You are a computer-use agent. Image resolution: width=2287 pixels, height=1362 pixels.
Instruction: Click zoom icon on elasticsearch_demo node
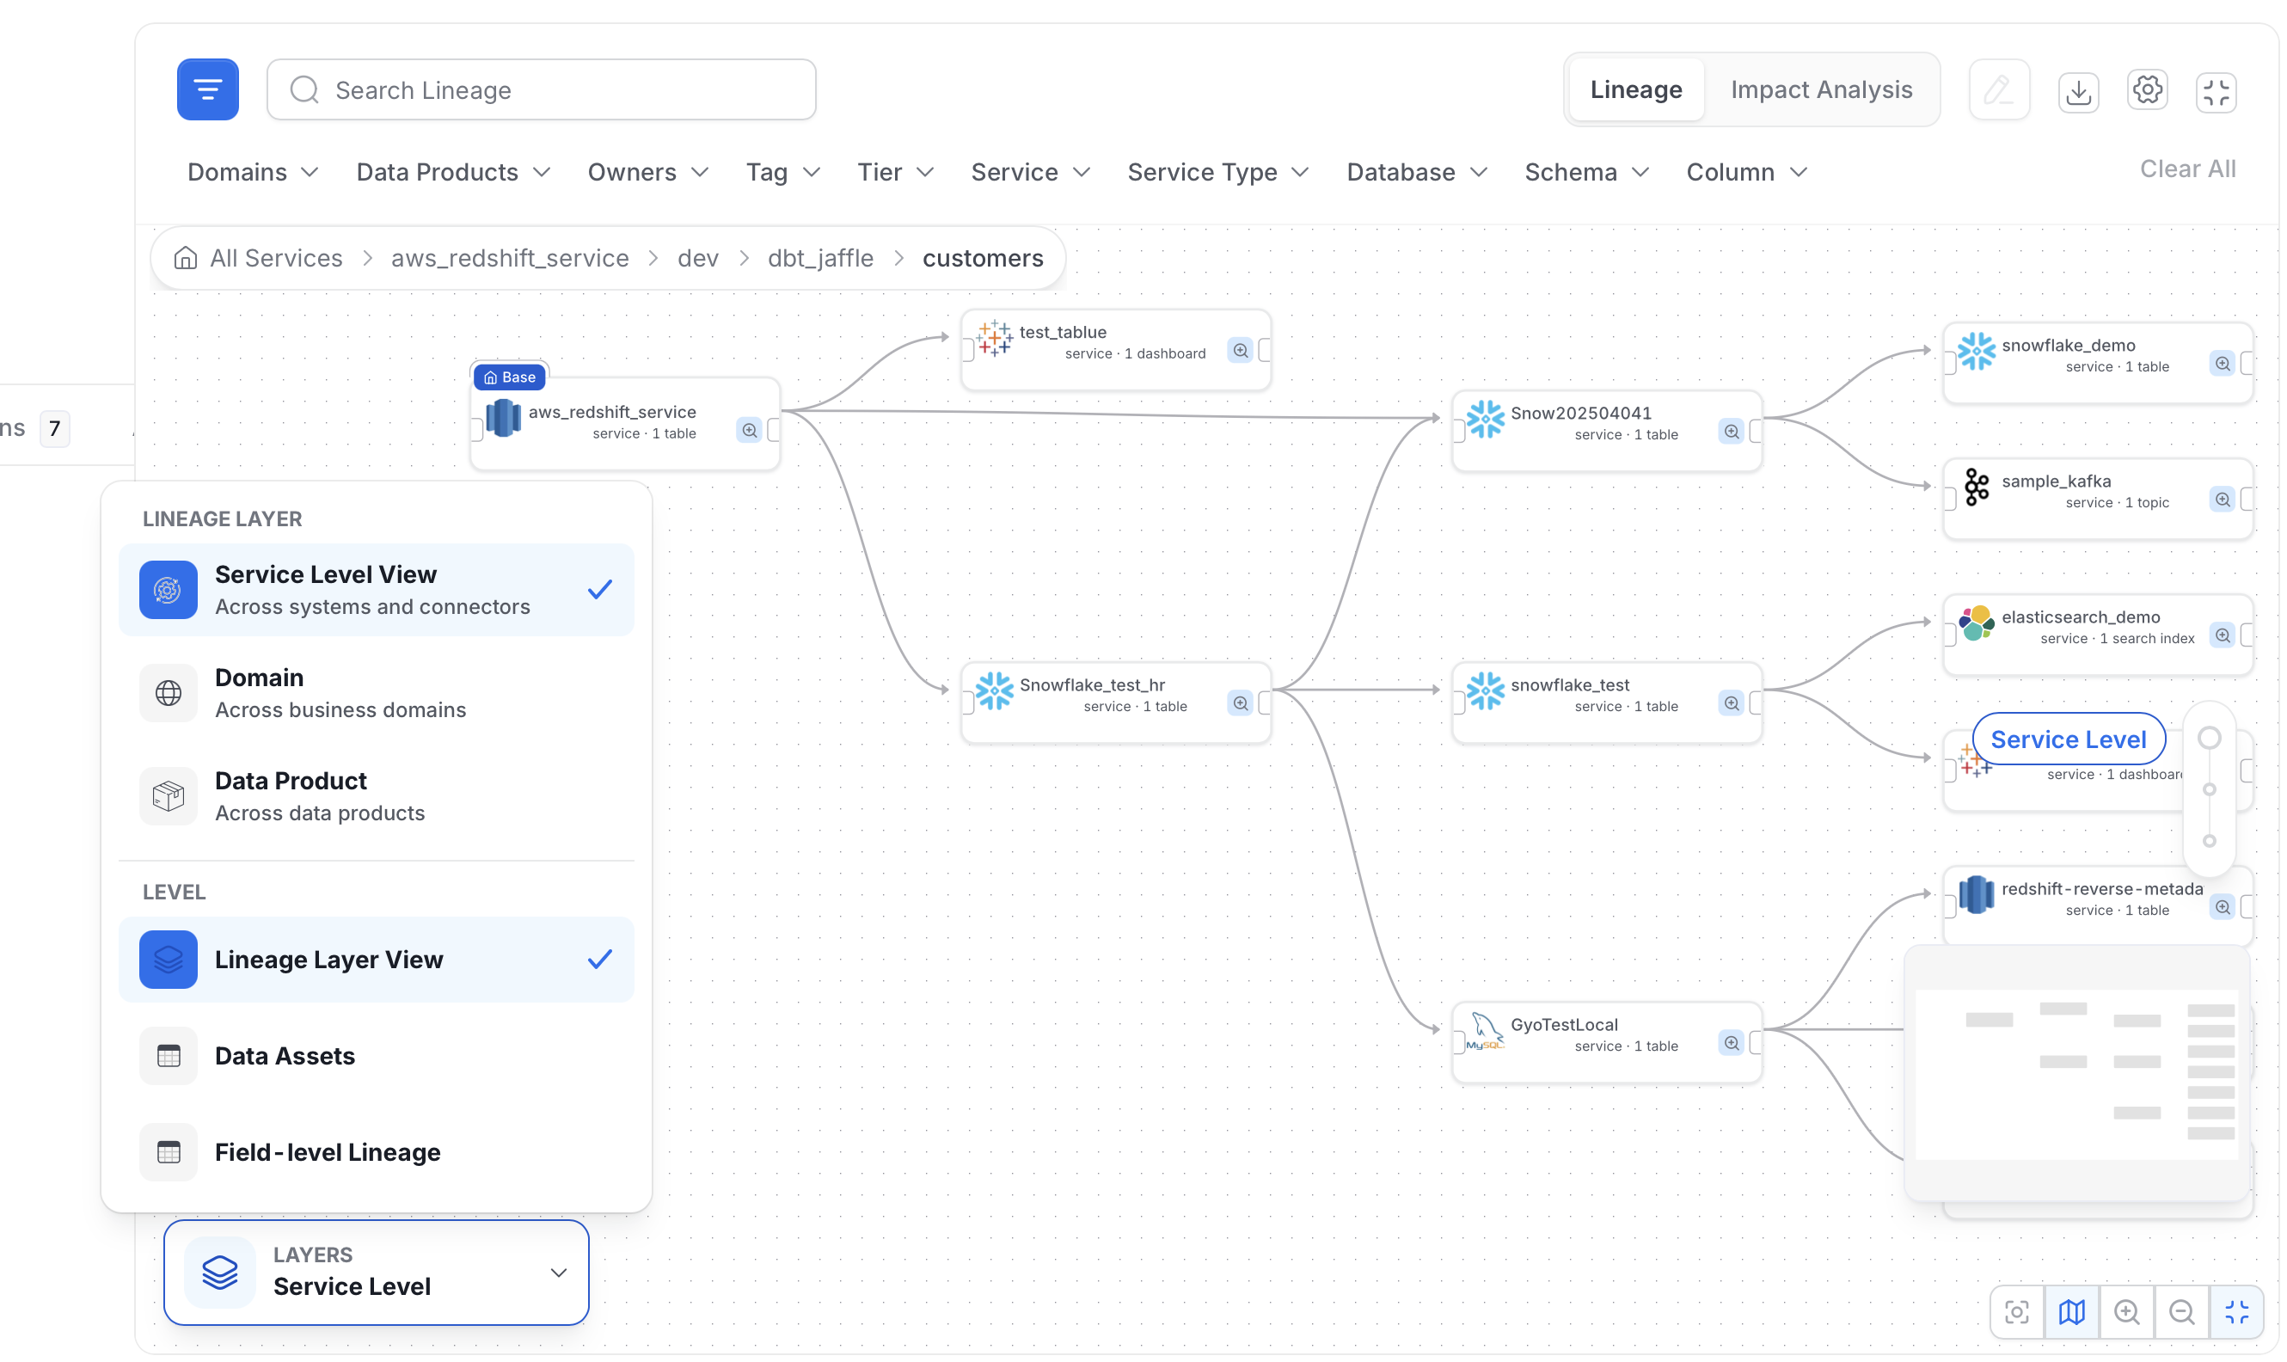(2223, 635)
